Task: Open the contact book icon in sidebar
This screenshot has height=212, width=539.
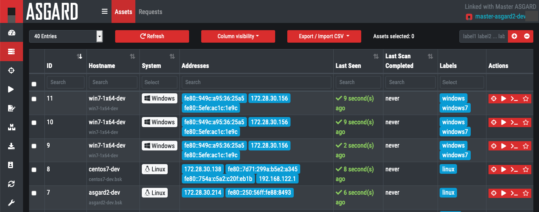Action: 11,165
